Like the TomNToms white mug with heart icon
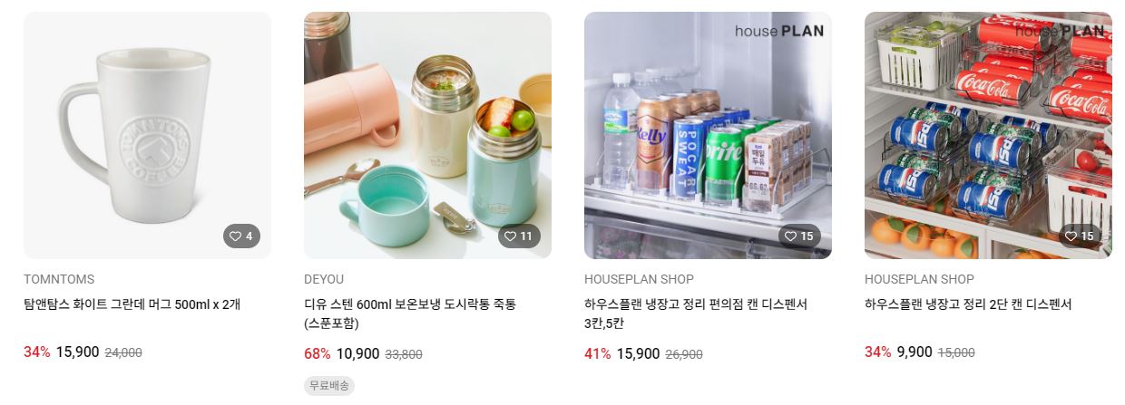Screen dimensions: 1125x405 tap(241, 236)
